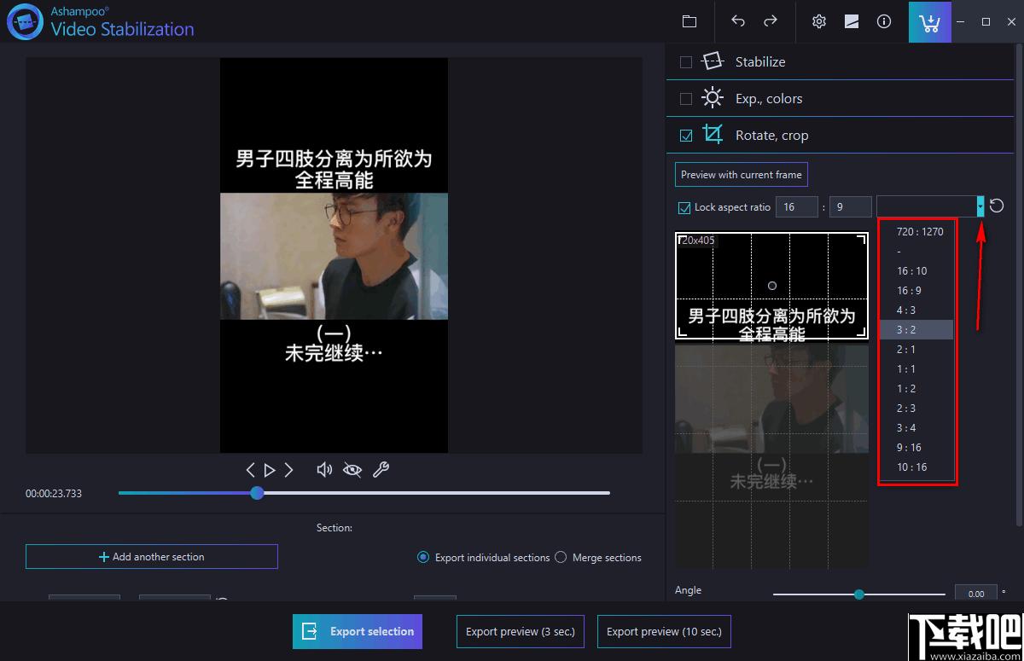The width and height of the screenshot is (1024, 661).
Task: Select Export individual sections radio
Action: (423, 557)
